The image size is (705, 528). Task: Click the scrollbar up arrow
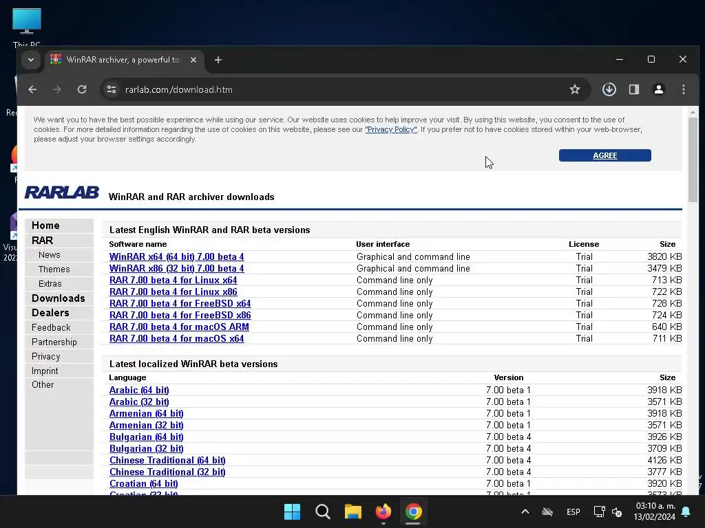tap(693, 112)
